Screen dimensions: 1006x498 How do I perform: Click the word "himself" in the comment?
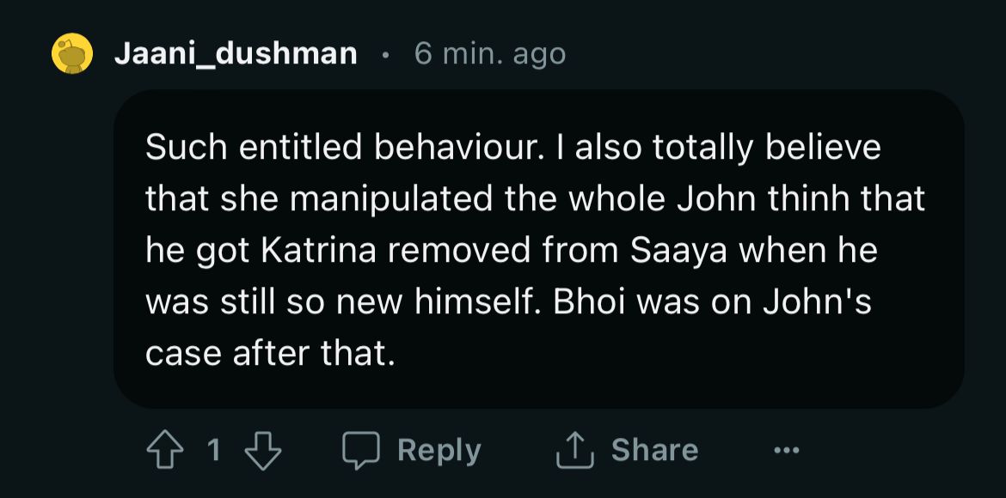click(x=472, y=301)
